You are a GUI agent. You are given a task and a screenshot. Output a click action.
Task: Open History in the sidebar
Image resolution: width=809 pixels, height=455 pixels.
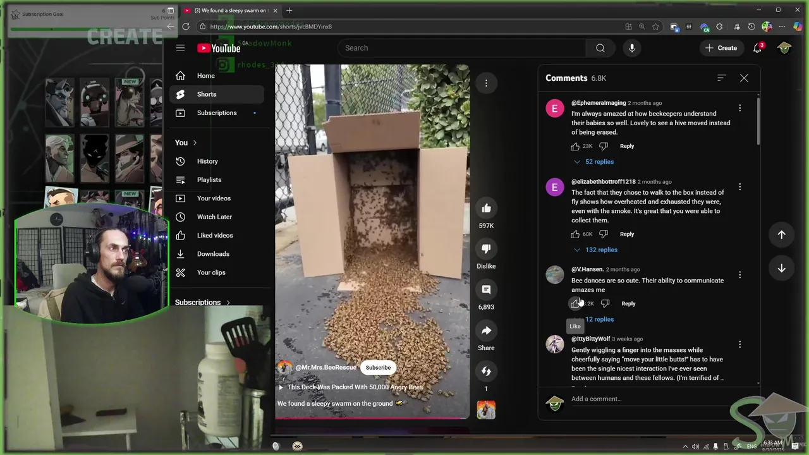point(217,161)
